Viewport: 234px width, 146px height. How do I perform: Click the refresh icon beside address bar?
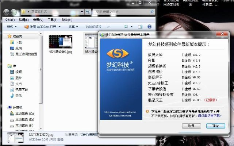(x=88, y=12)
